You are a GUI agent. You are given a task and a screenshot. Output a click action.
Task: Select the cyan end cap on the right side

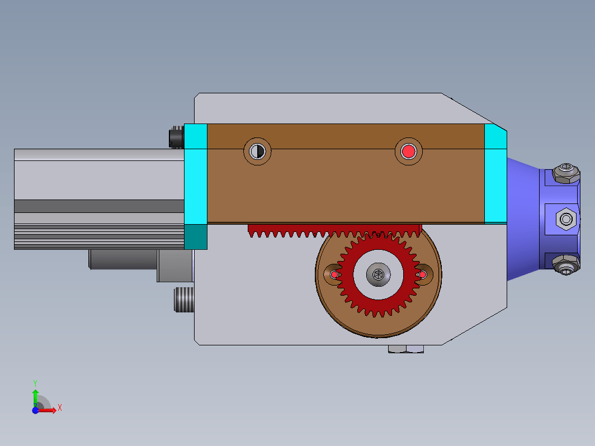495,174
